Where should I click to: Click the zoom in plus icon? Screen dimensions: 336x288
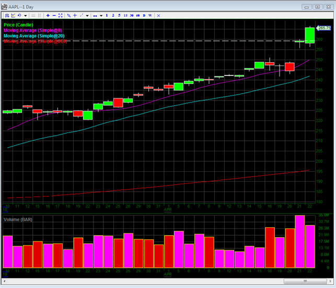[48, 16]
